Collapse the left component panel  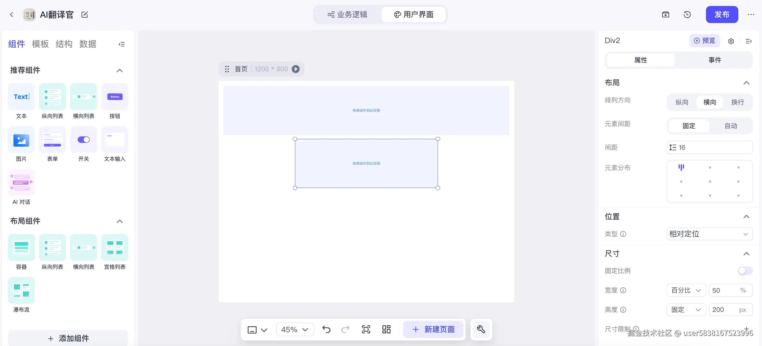pos(121,44)
